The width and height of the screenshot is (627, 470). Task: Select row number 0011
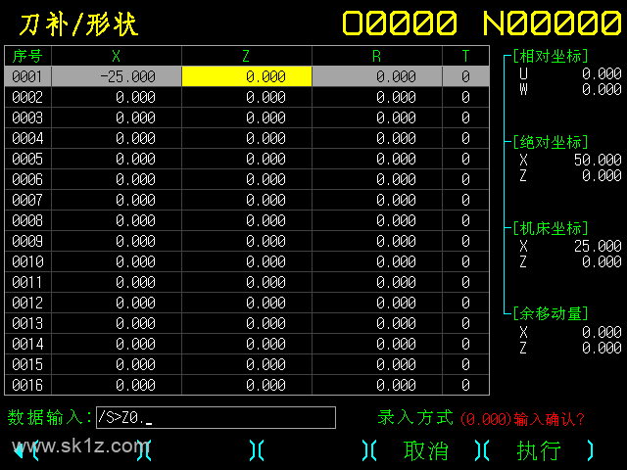click(x=27, y=282)
